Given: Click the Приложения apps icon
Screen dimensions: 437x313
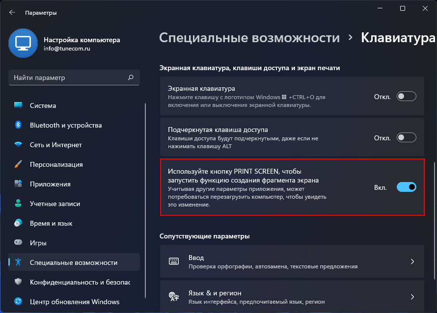Looking at the screenshot, I should click(x=18, y=183).
